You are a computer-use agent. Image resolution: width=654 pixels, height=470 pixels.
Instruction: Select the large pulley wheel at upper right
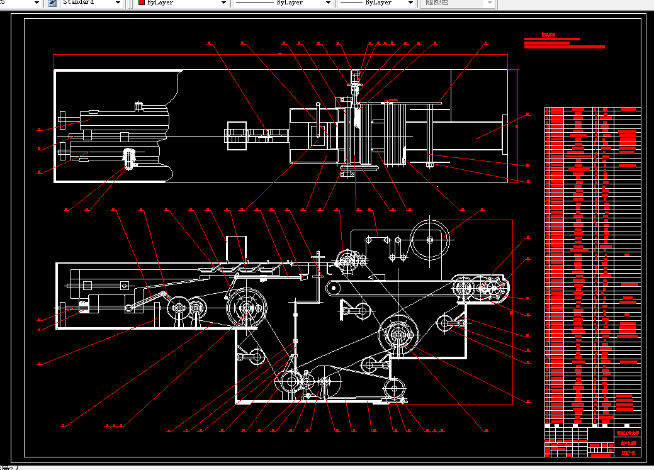pyautogui.click(x=430, y=240)
